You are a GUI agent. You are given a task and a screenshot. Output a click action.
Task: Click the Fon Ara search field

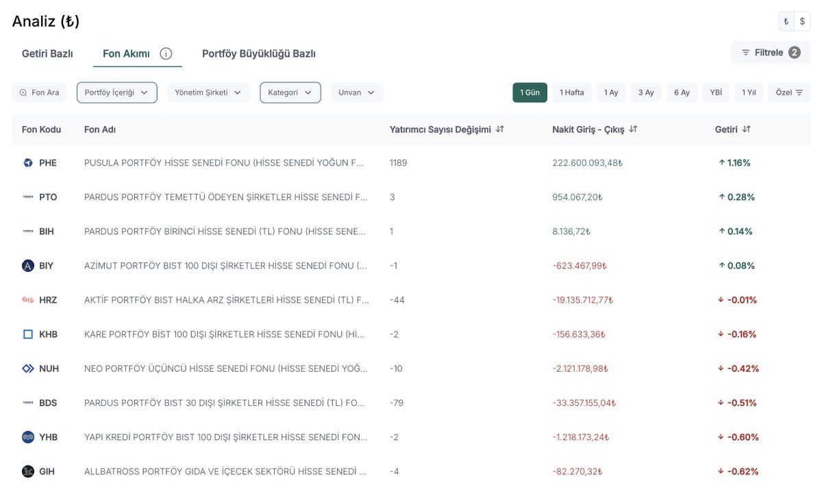(39, 92)
